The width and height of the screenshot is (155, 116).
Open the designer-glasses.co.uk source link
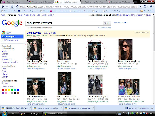[x=98, y=101]
